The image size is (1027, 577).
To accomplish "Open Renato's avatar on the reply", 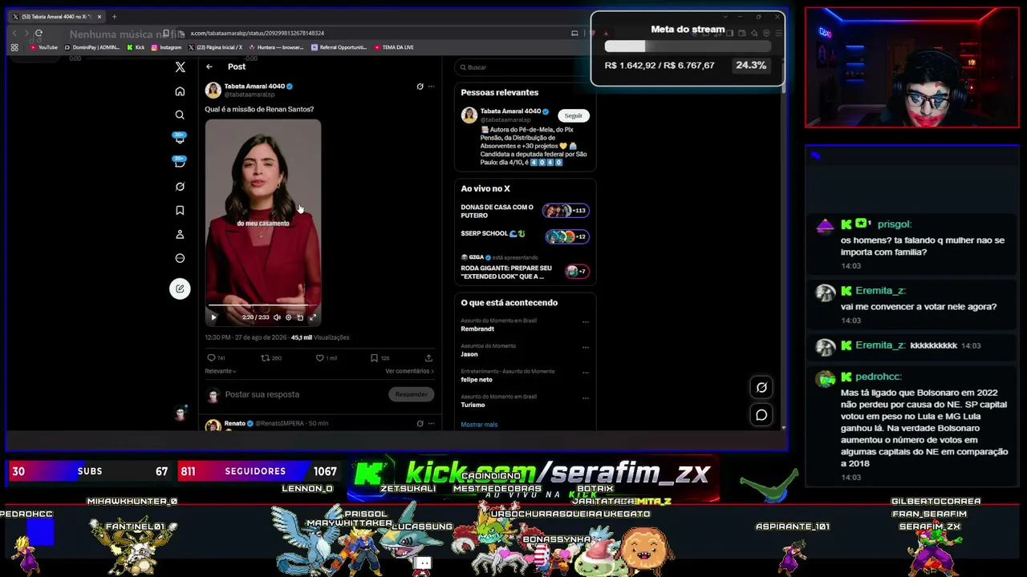I will 213,426.
